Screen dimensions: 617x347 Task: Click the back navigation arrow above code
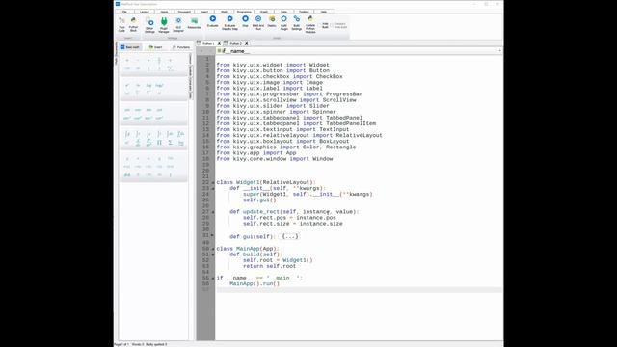pyautogui.click(x=201, y=51)
